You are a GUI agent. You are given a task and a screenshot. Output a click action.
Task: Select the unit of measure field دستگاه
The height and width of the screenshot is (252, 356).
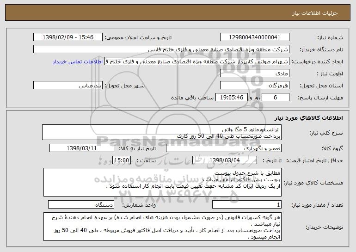coord(81,204)
